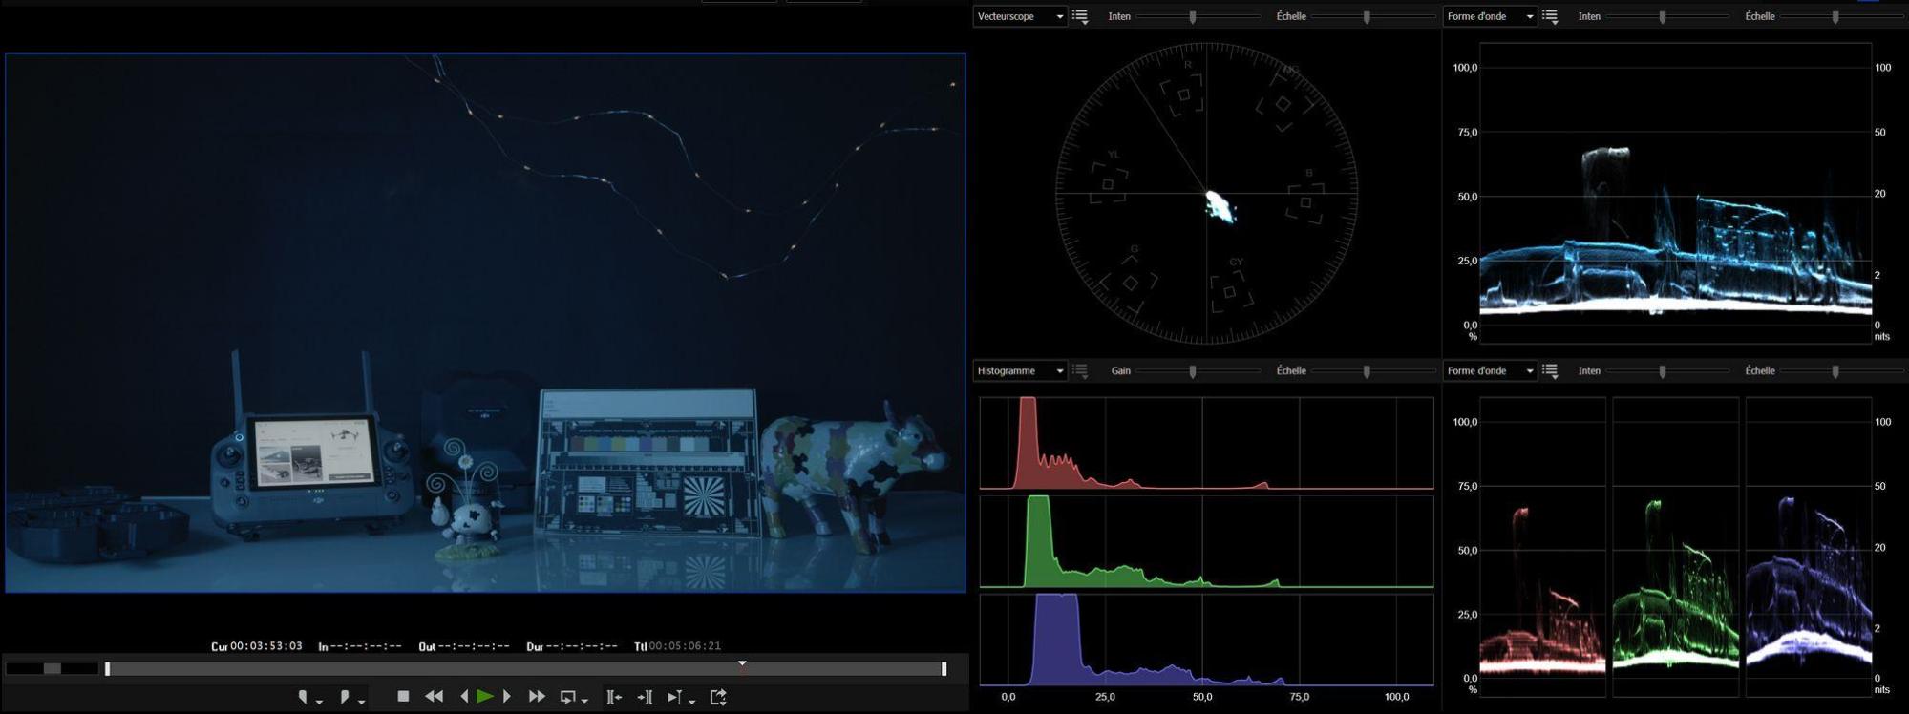Click the Set Out point marker icon

pos(345,697)
